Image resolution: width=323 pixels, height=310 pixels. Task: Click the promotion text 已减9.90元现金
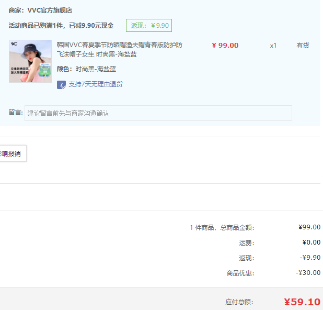[x=91, y=26]
